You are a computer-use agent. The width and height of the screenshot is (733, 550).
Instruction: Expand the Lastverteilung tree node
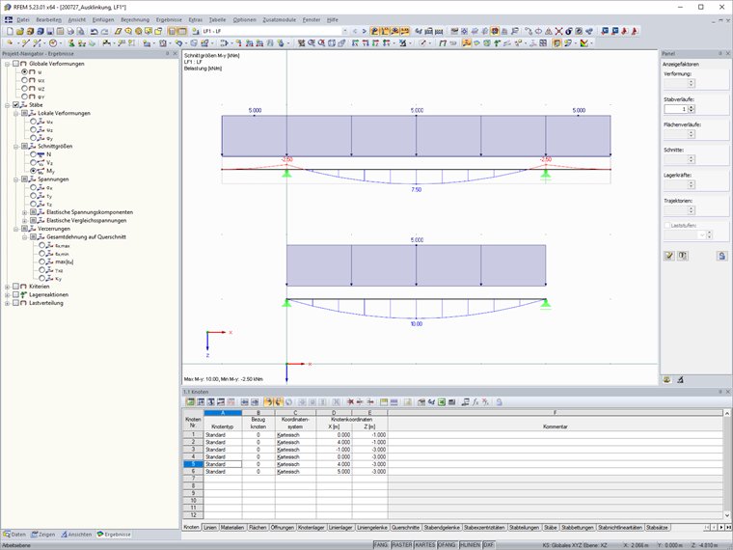[x=7, y=303]
